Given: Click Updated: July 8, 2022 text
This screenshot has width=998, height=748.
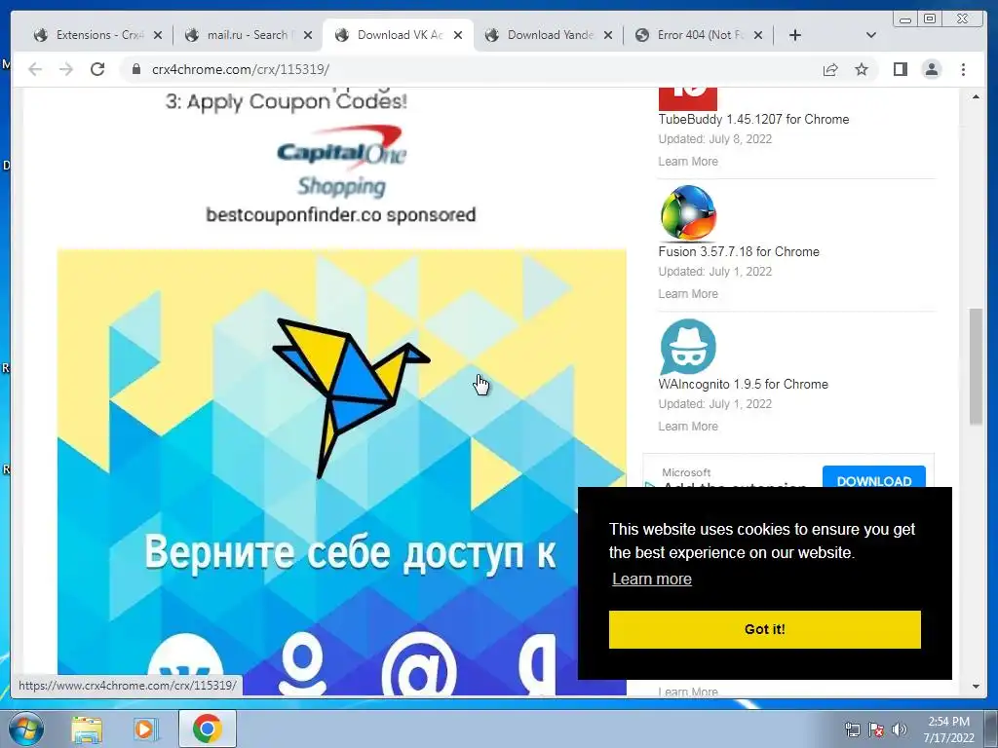Looking at the screenshot, I should click(714, 139).
